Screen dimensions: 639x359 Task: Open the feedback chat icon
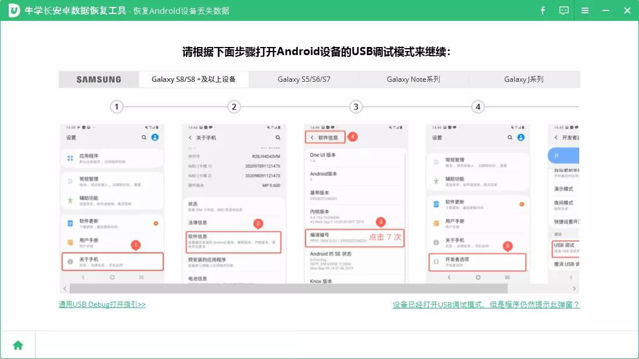tap(563, 10)
